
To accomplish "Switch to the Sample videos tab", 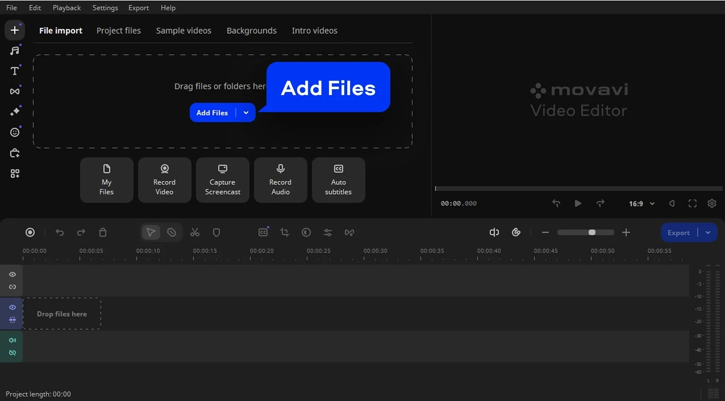I will (183, 31).
